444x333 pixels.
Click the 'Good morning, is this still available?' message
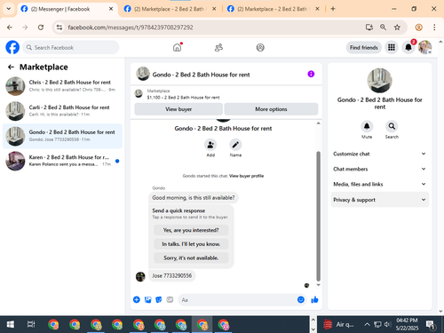[x=194, y=197]
